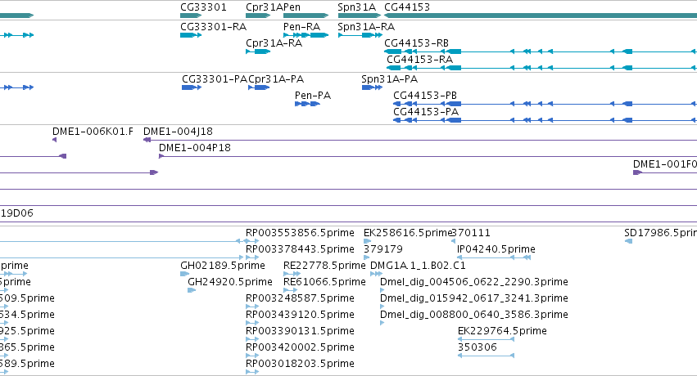Click the SD17986.5prime EST label
697x376 pixels.
tap(660, 233)
